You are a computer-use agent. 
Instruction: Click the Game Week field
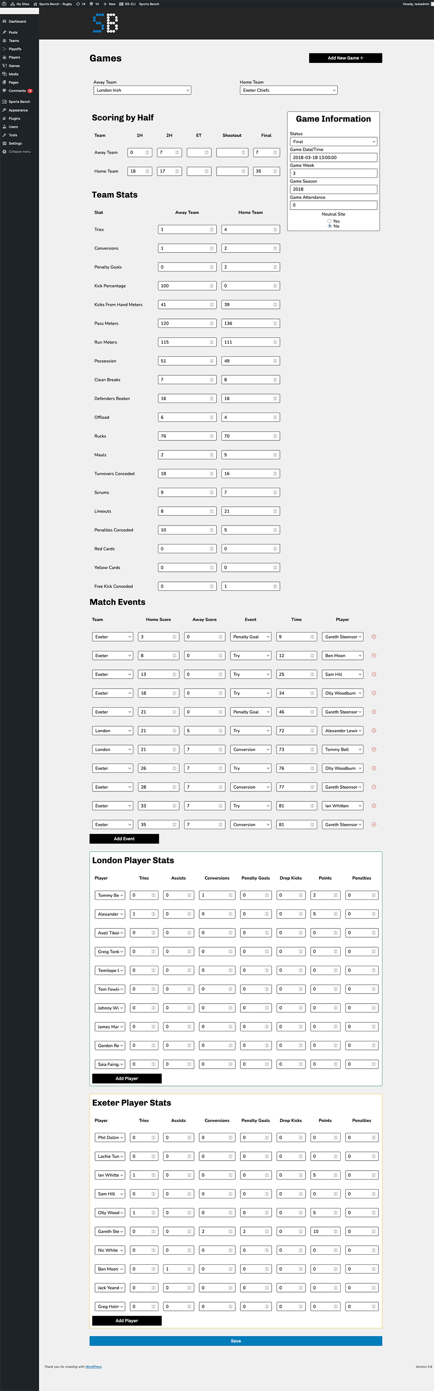point(333,174)
